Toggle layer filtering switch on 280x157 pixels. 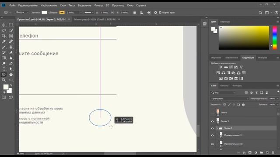point(278,92)
